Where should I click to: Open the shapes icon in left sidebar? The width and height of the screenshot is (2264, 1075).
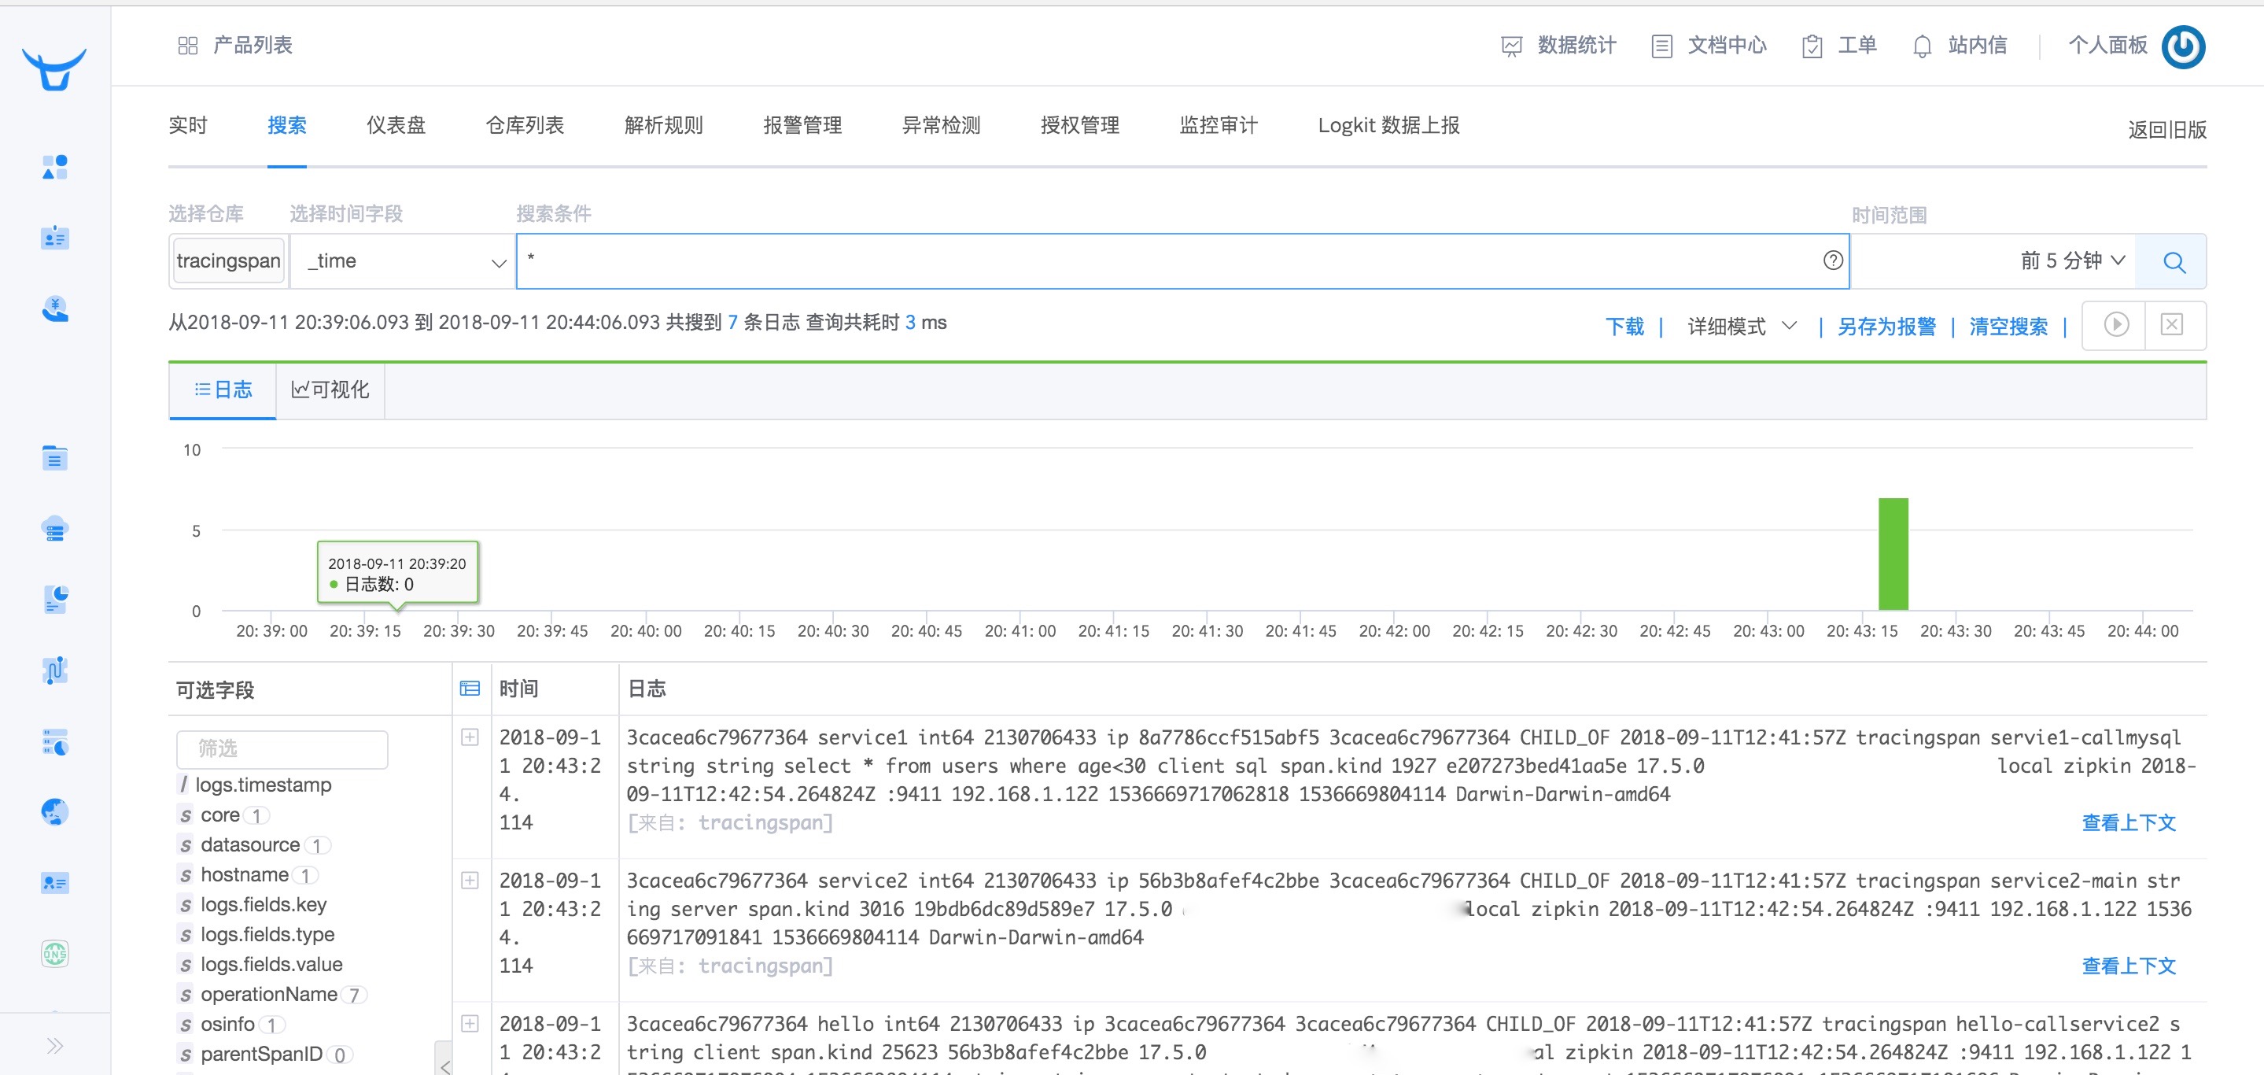[x=54, y=166]
